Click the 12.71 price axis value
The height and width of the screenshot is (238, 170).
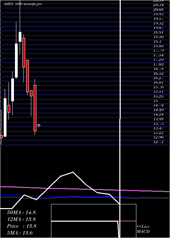(158, 142)
